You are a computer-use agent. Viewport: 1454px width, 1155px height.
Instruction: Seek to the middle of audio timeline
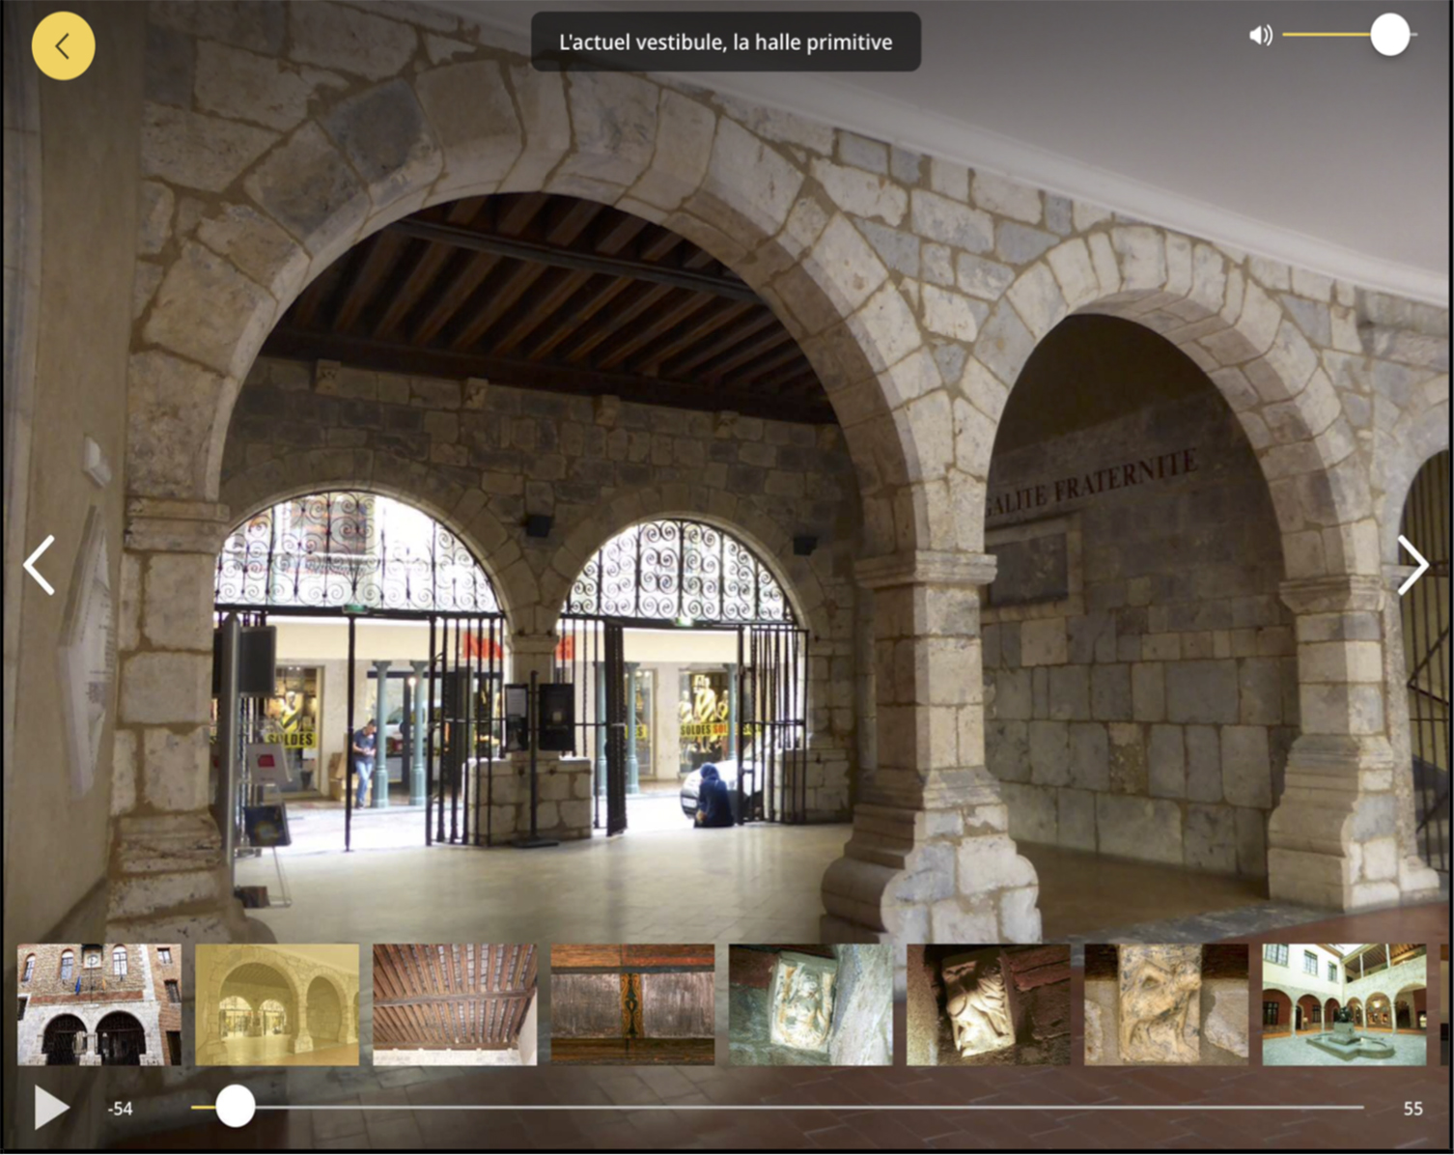click(x=777, y=1107)
